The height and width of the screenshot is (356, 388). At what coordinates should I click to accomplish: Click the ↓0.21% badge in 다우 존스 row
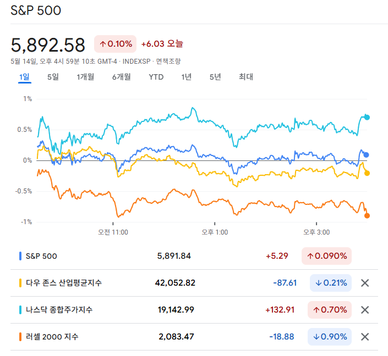pos(331,283)
